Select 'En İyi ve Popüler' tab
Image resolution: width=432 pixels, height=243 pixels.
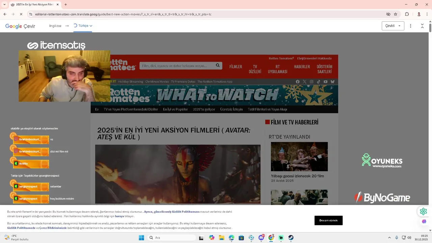tap(175, 109)
